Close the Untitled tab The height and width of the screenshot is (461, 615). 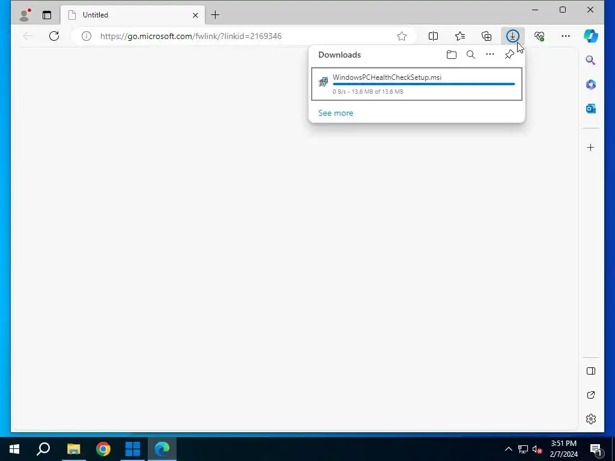(195, 15)
